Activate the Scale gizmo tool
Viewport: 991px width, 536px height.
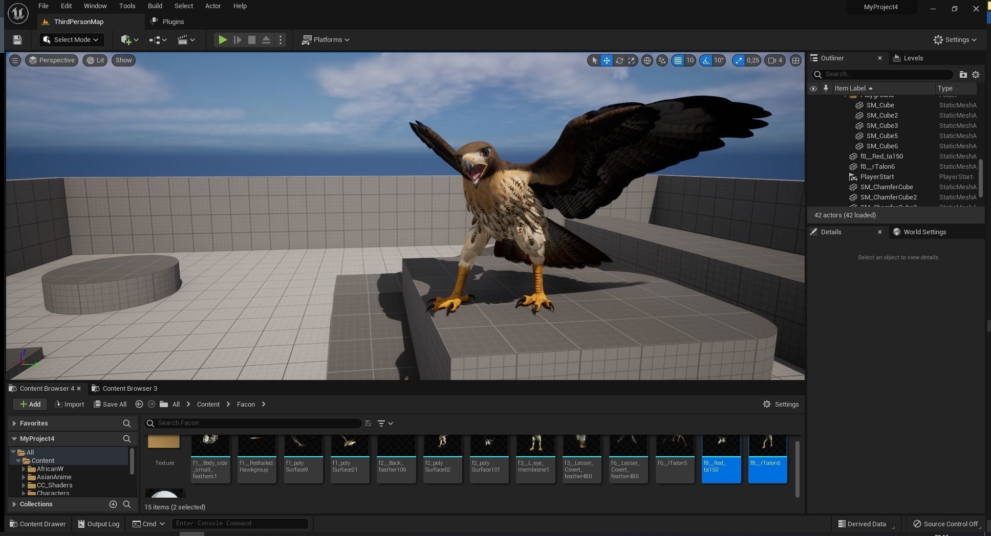[x=632, y=60]
